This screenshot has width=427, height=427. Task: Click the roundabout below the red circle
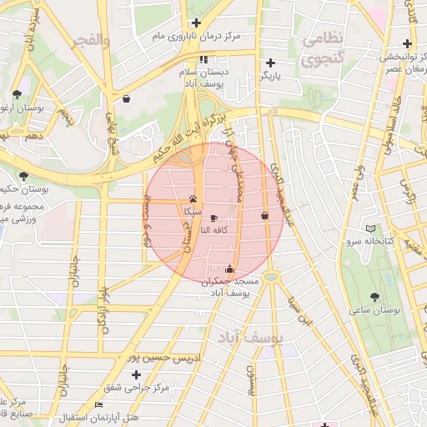(x=271, y=277)
